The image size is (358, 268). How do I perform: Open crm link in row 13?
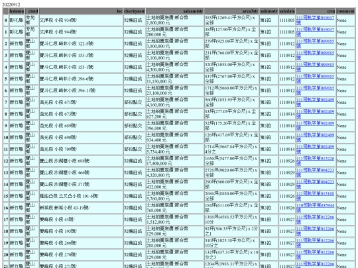coord(315,173)
